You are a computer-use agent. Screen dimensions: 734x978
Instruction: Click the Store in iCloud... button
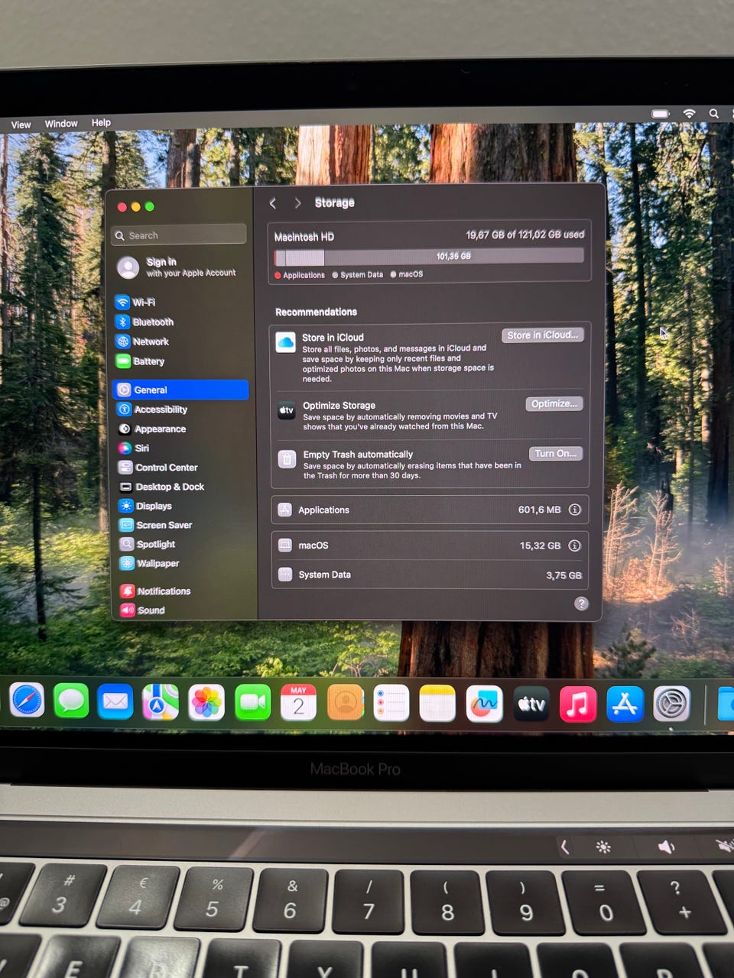[543, 335]
